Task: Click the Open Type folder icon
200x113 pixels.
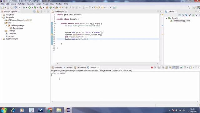Action: pos(57,8)
